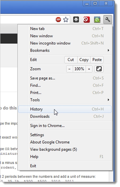
Task: Click the Paste button
Action: (97, 60)
